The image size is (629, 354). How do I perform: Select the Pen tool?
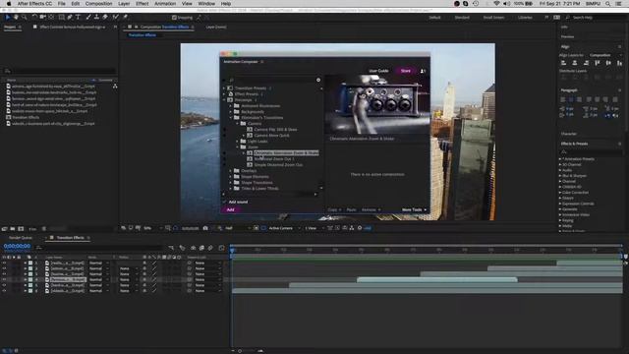point(70,18)
